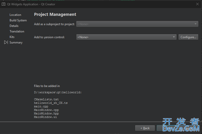Click the Files to be added in label
Image resolution: width=202 pixels, height=134 pixels.
47,86
